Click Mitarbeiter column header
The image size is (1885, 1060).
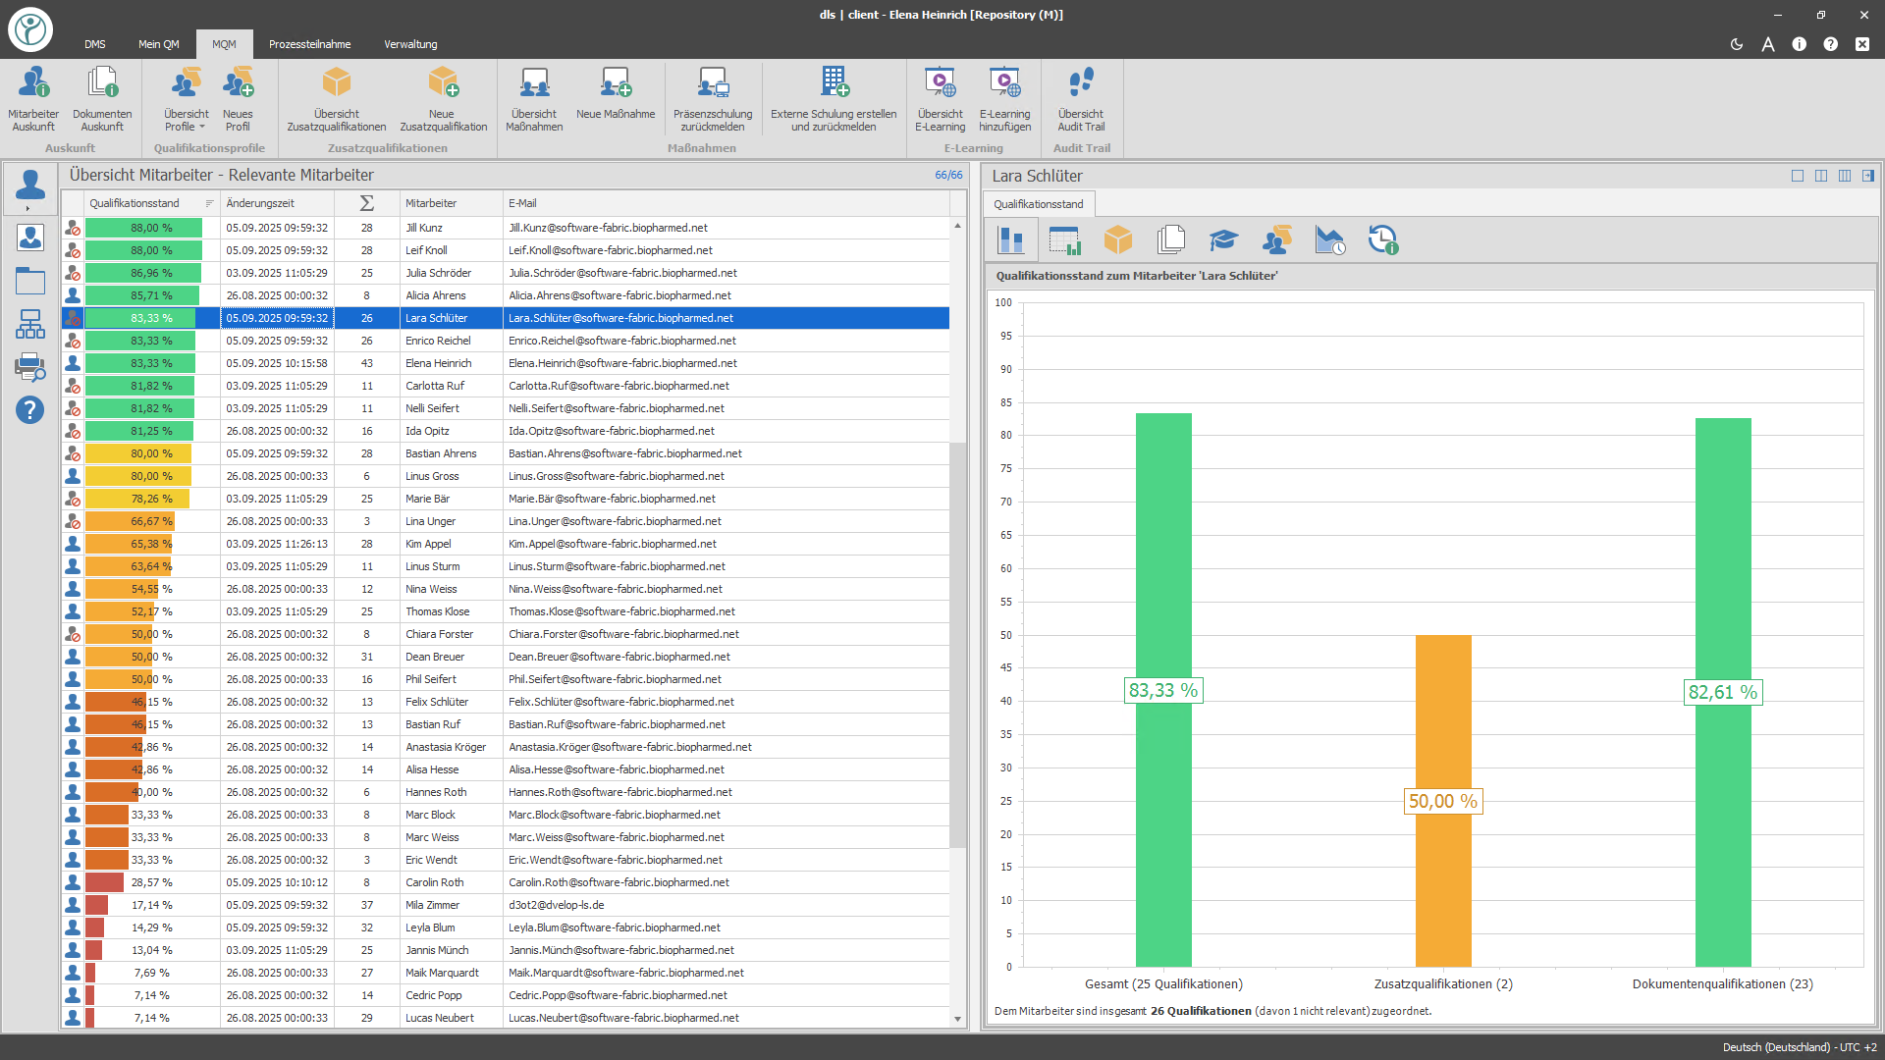coord(431,203)
